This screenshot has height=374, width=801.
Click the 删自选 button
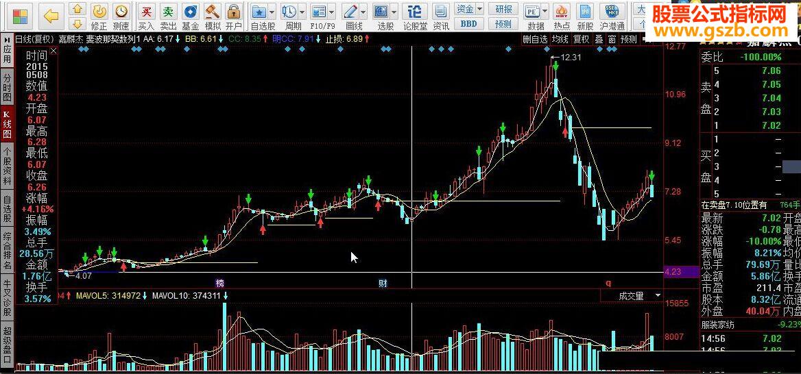point(536,39)
